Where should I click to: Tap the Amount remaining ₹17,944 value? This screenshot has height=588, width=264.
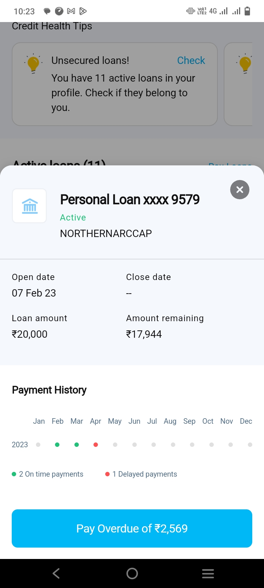144,334
